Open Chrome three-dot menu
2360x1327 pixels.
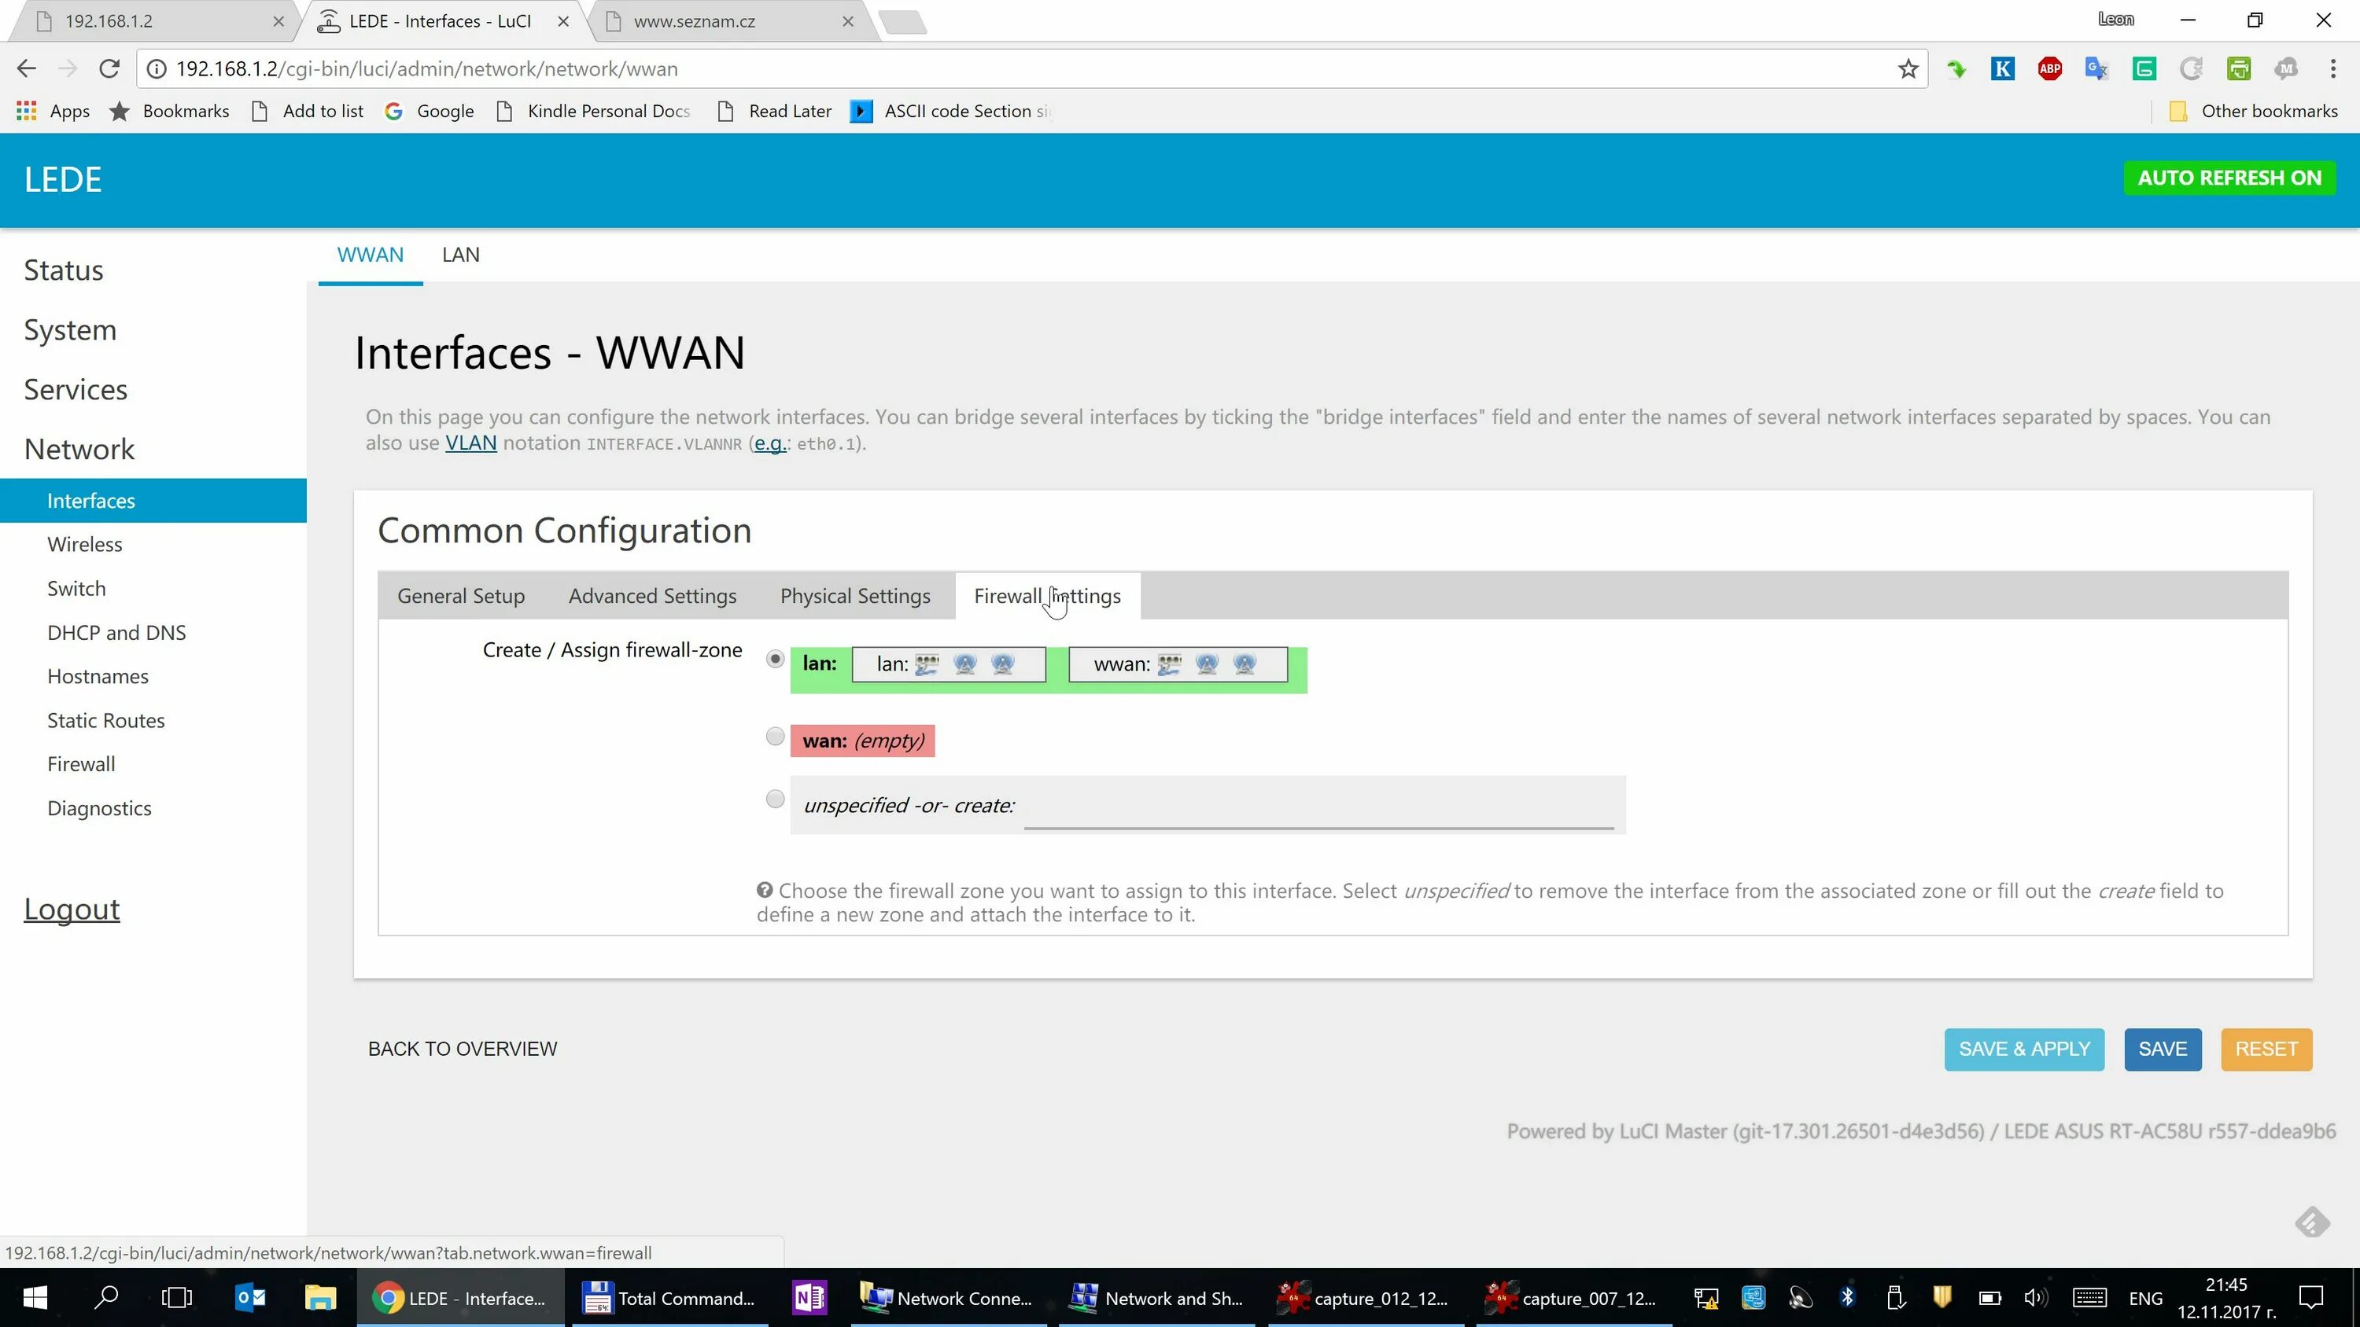2332,68
